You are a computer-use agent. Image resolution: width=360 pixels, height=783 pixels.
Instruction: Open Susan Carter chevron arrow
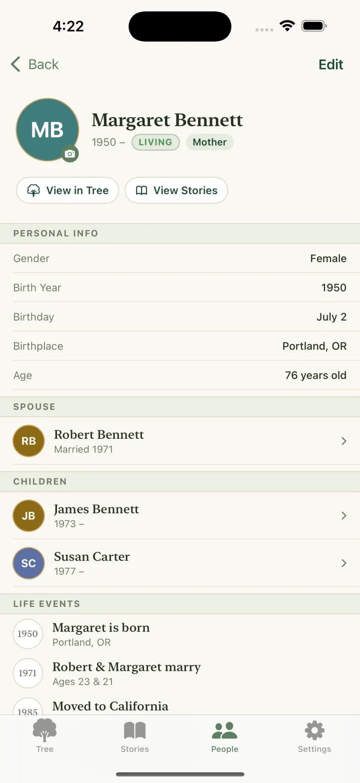[x=344, y=563]
